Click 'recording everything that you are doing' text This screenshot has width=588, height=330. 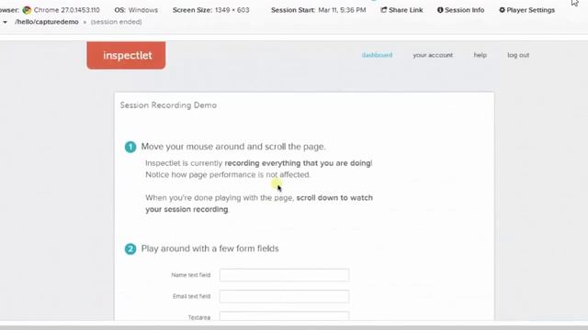298,163
